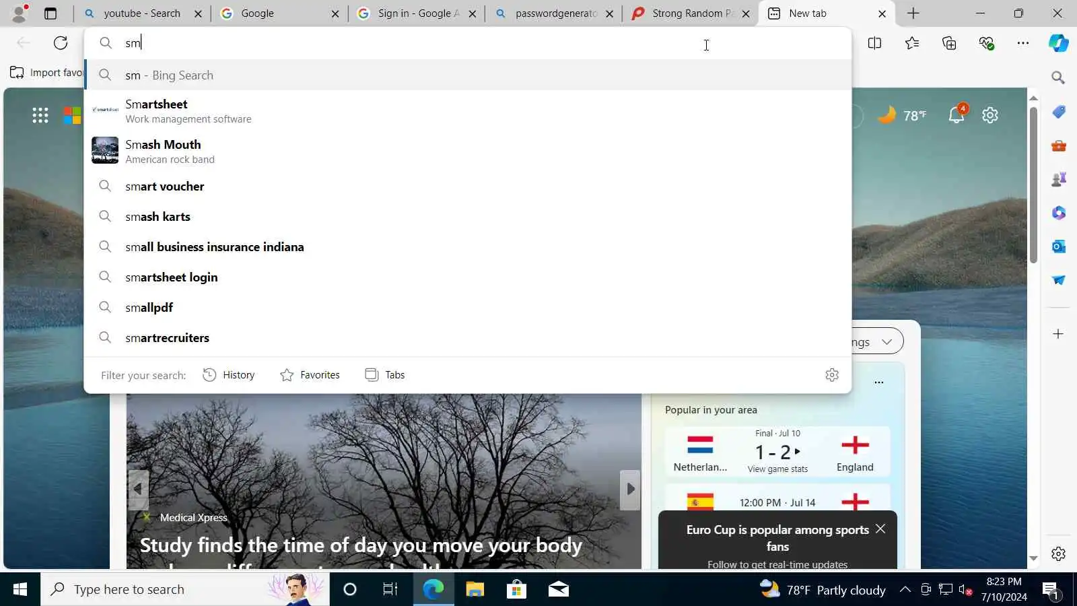Image resolution: width=1077 pixels, height=606 pixels.
Task: Go to the next news slide arrow
Action: (x=630, y=490)
